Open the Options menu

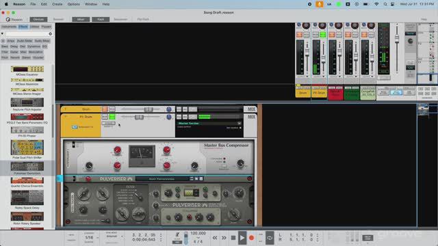pos(73,4)
